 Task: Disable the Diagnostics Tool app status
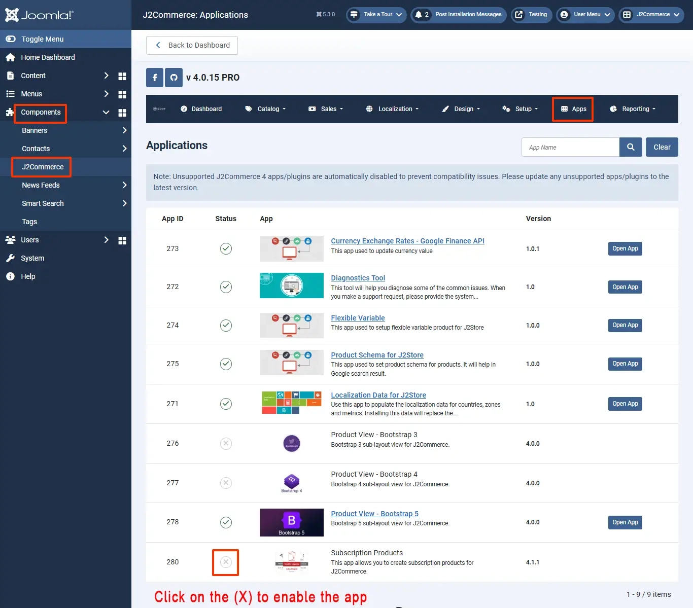[x=226, y=287]
